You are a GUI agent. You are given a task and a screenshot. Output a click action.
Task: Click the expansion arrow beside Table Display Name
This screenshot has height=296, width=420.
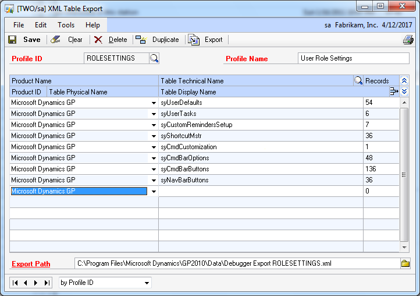(394, 91)
